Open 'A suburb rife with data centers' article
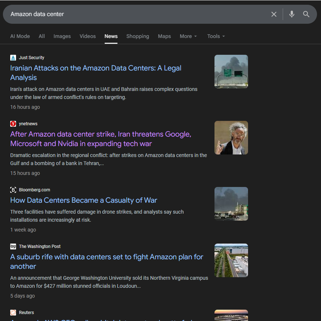Screen dimensions: 321x321 coord(107,261)
